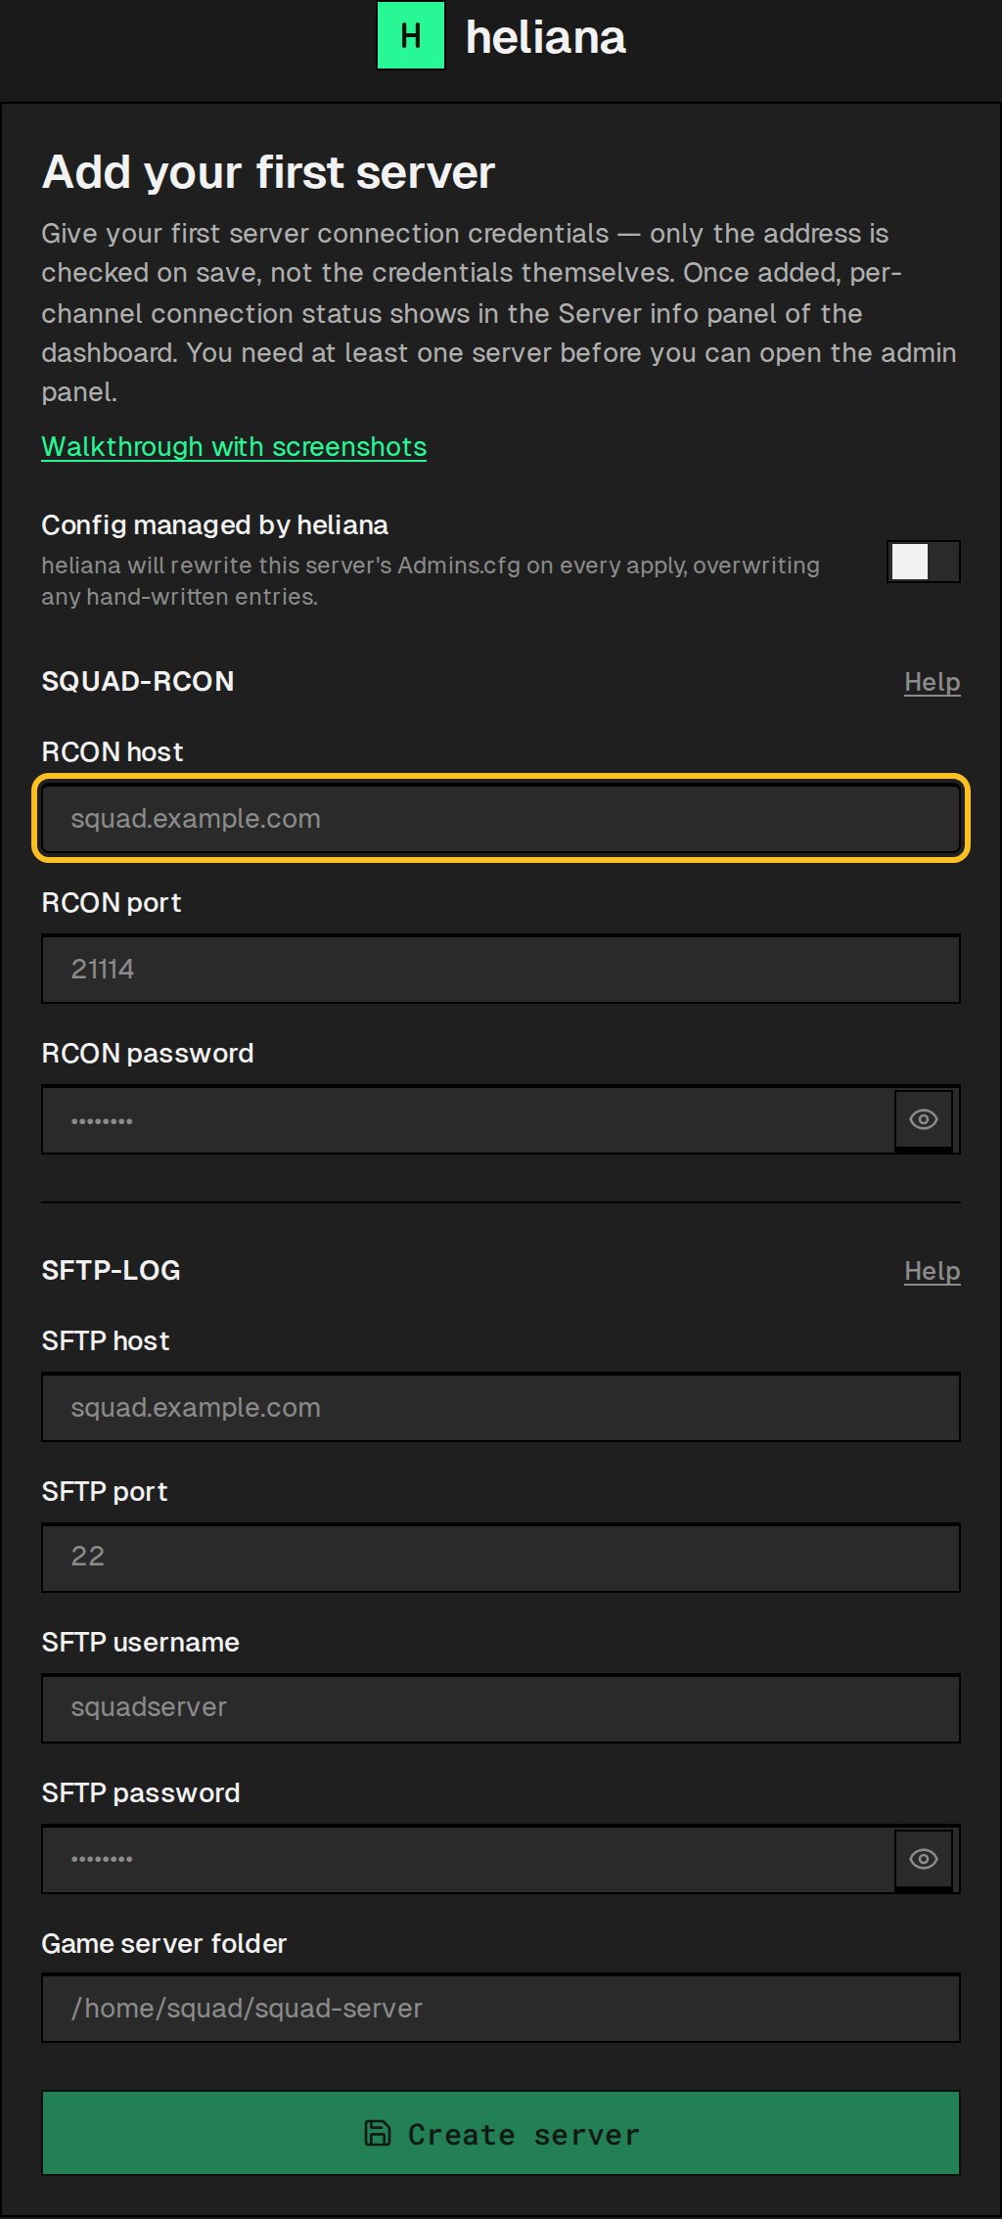Toggle Config managed by heliana switch
Image resolution: width=1002 pixels, height=2219 pixels.
click(x=924, y=562)
